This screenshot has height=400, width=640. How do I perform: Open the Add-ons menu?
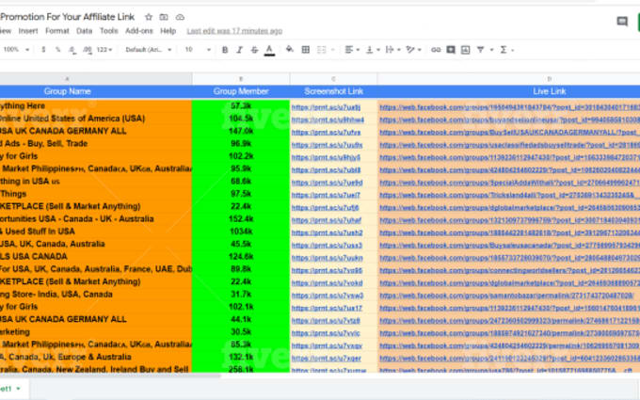[138, 31]
